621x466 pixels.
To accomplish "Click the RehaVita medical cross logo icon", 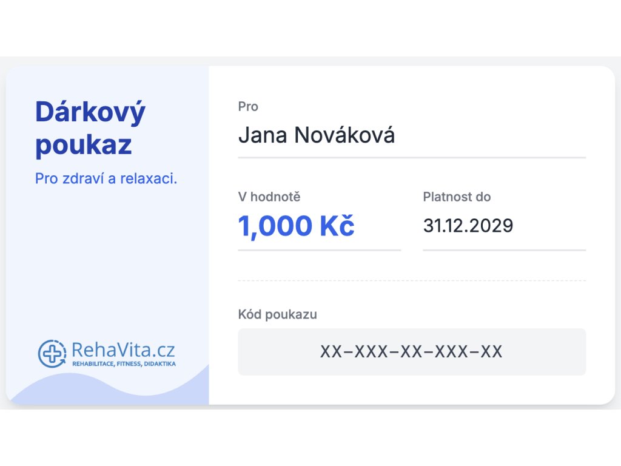I will [52, 354].
